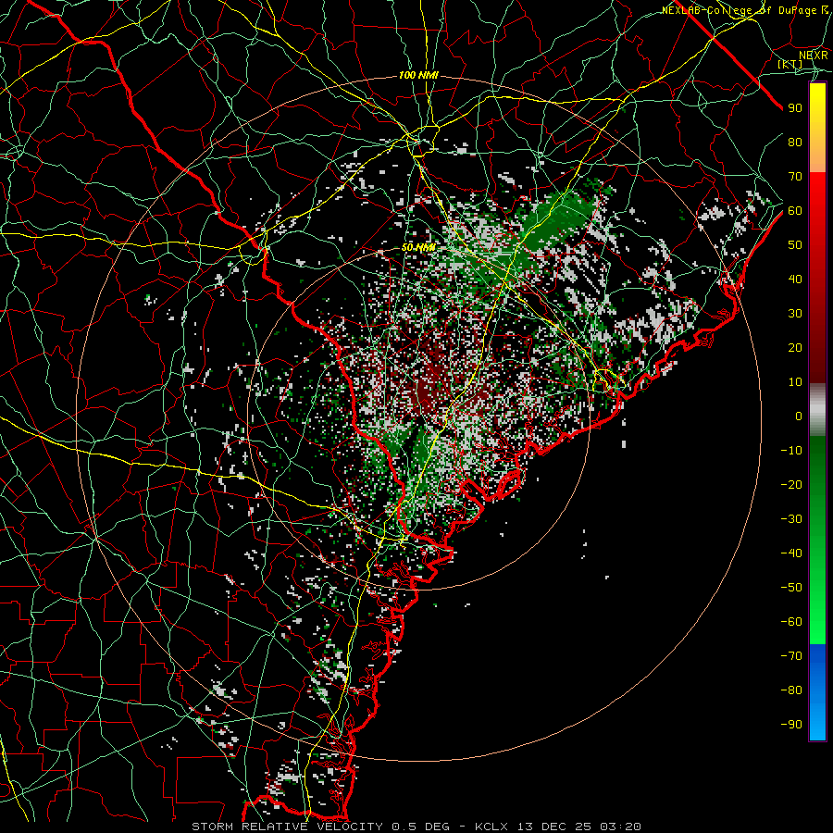This screenshot has height=833, width=833.
Task: Click the -50 value on the velocity scale
Action: [x=791, y=588]
